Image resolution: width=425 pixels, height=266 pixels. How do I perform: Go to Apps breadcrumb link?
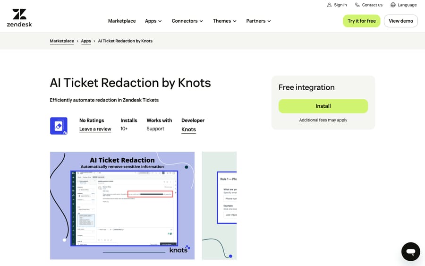point(86,41)
